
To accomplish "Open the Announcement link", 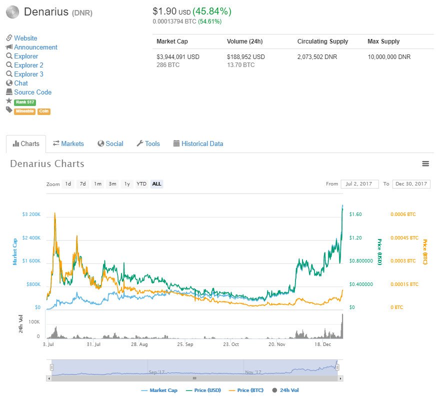I will [x=35, y=47].
